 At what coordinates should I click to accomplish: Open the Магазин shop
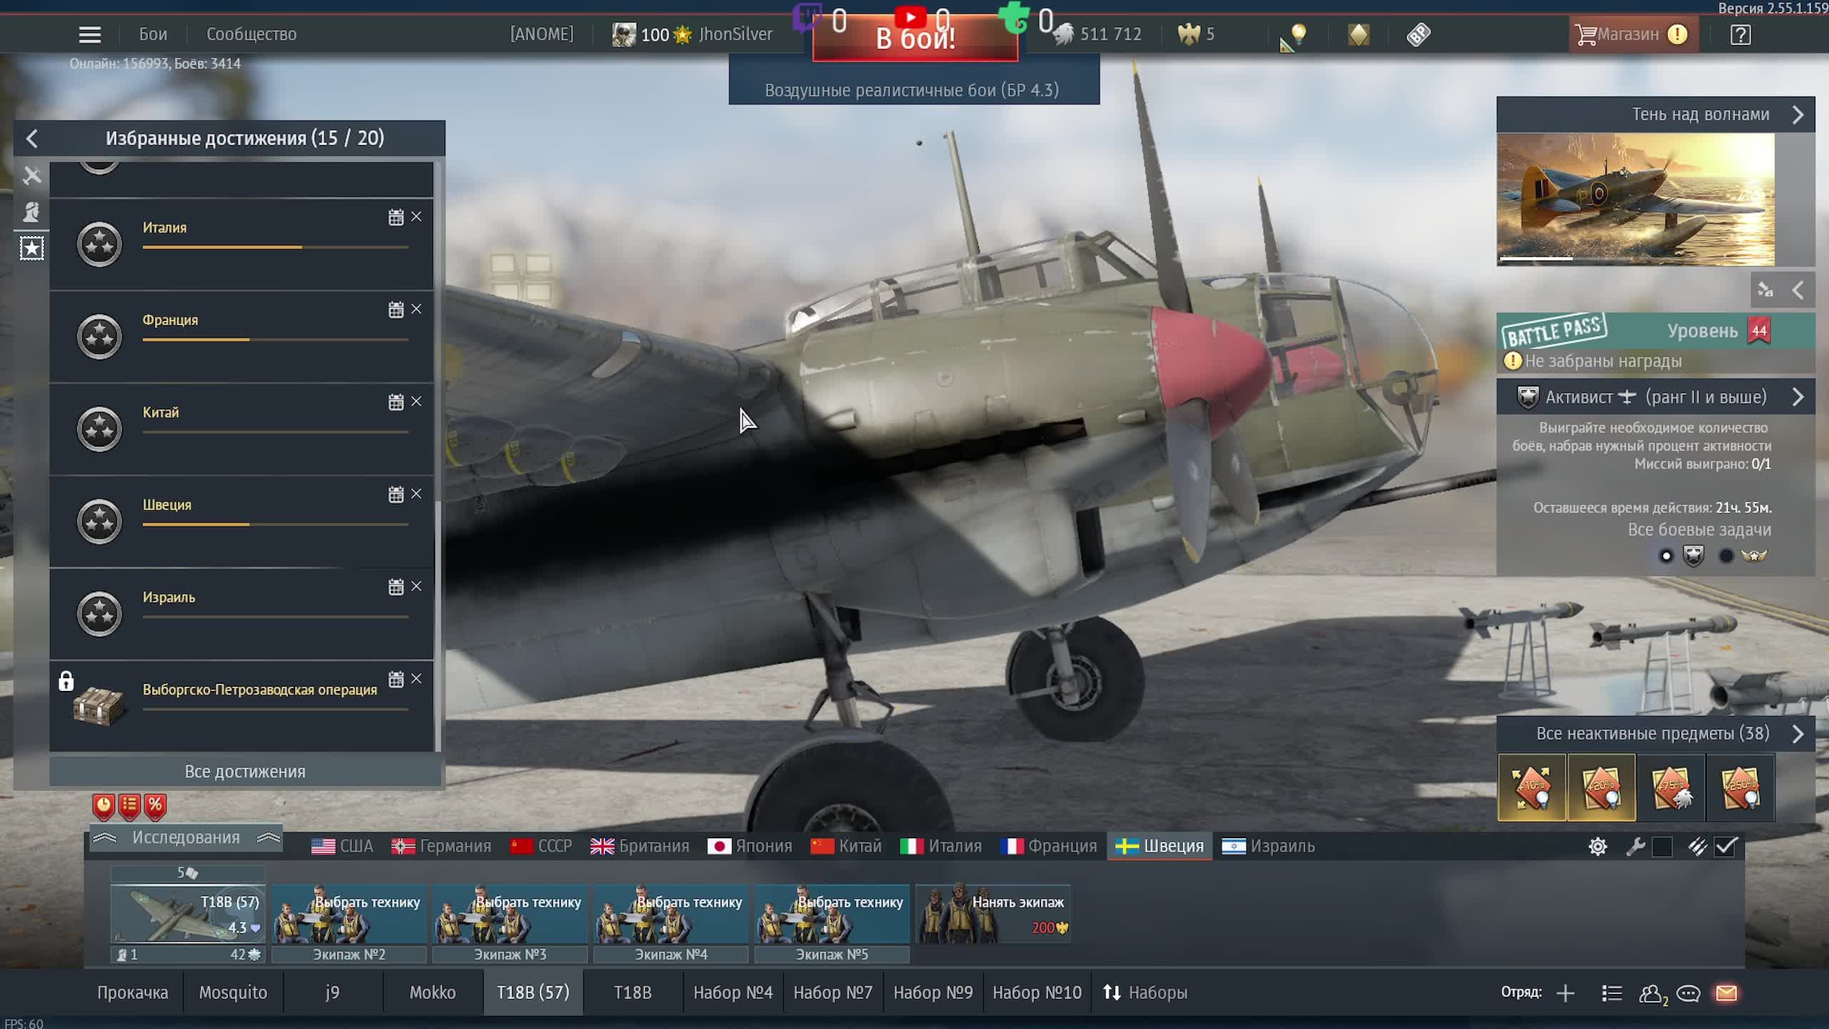coord(1633,34)
